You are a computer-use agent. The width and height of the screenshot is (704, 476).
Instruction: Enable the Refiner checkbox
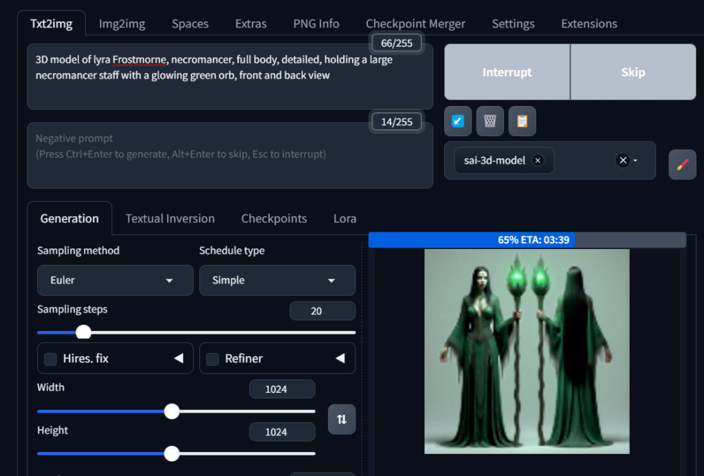pos(212,359)
